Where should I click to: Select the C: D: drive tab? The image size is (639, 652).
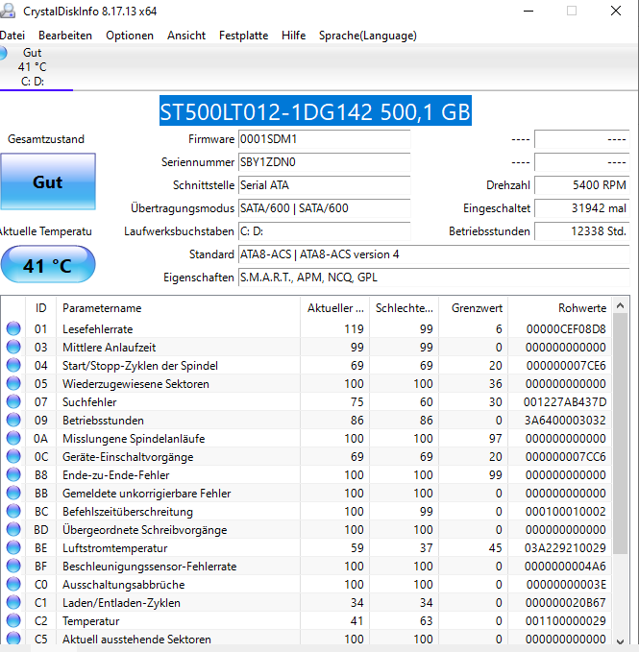point(33,67)
